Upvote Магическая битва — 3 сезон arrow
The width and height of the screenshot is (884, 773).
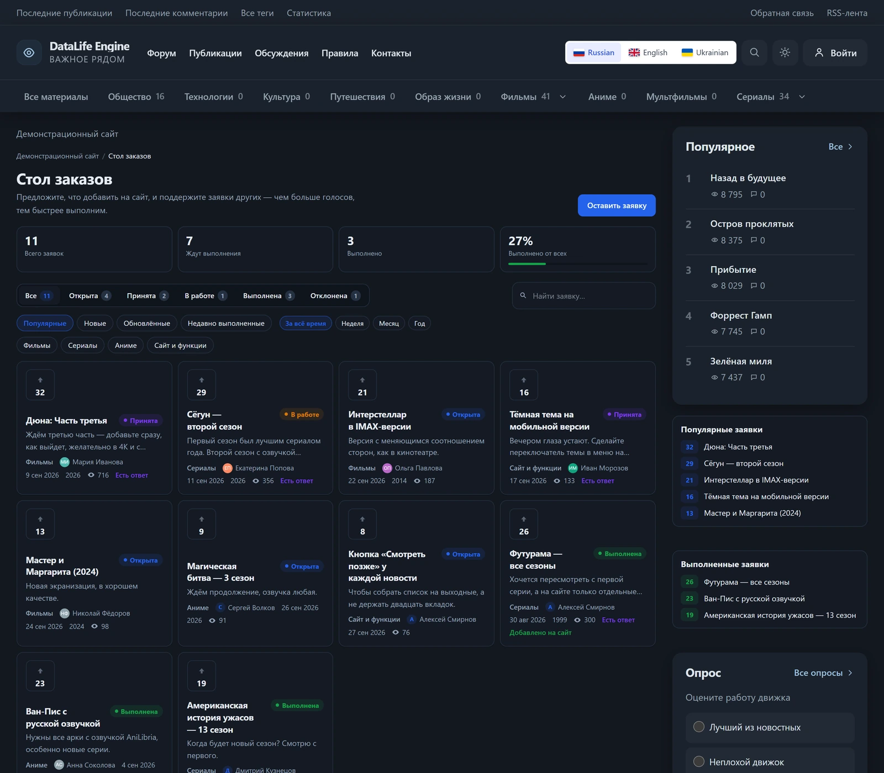click(x=202, y=524)
